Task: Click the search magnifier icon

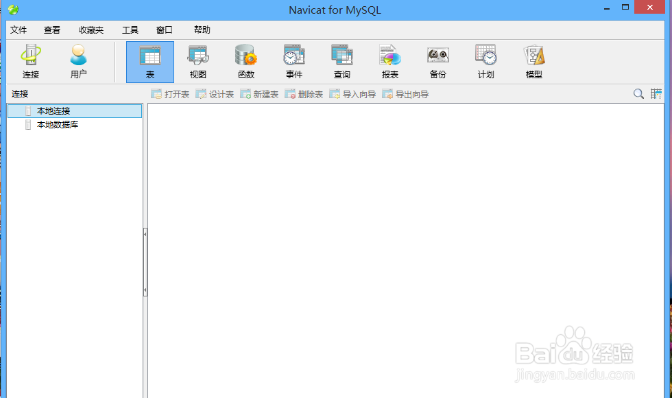Action: (638, 94)
